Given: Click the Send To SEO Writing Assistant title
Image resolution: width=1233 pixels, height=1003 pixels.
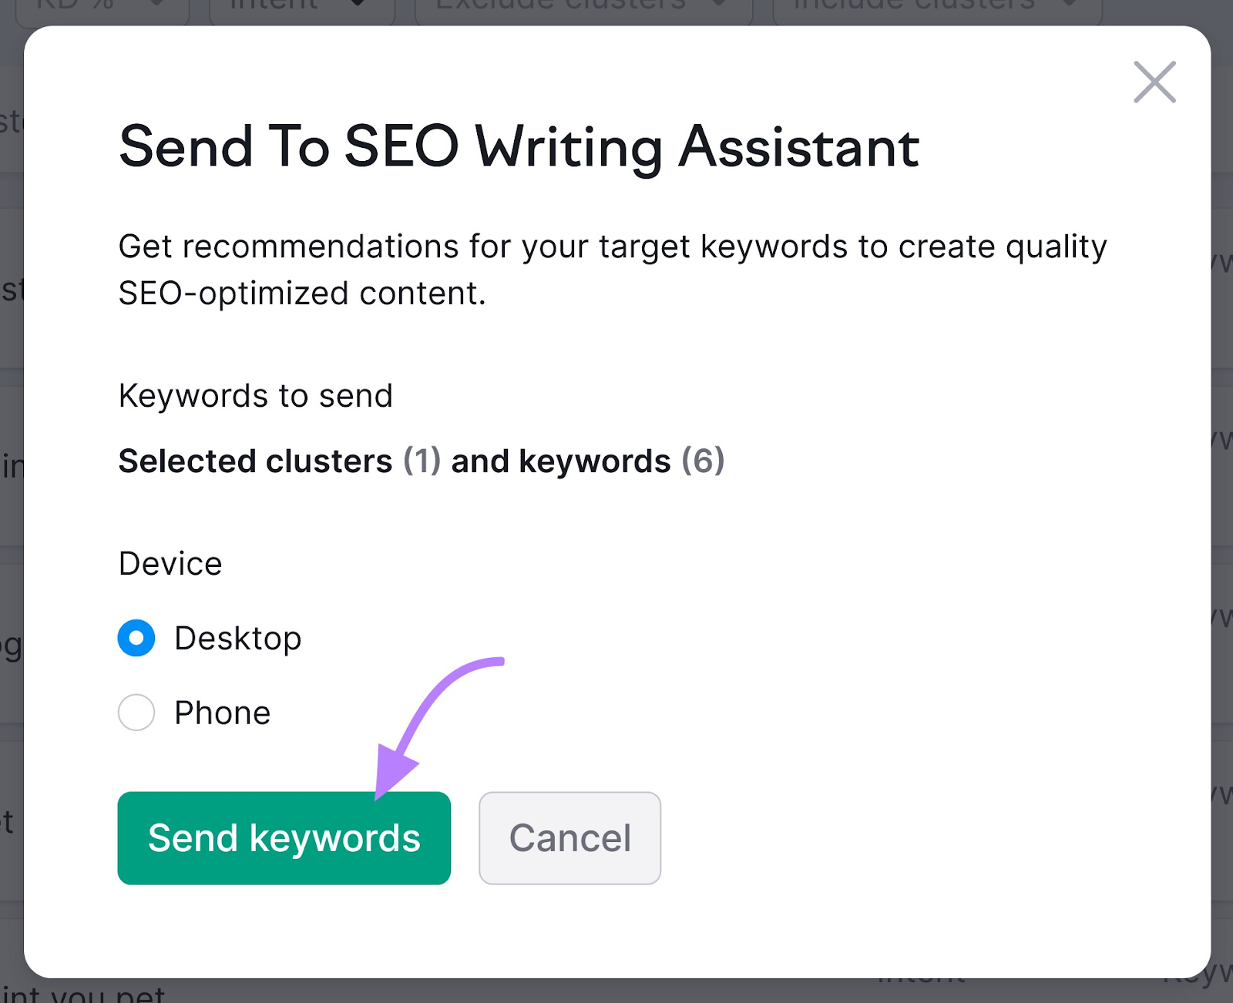Looking at the screenshot, I should point(519,147).
